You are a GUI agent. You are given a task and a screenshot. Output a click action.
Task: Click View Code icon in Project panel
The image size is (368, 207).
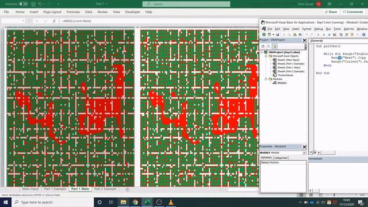[263, 46]
